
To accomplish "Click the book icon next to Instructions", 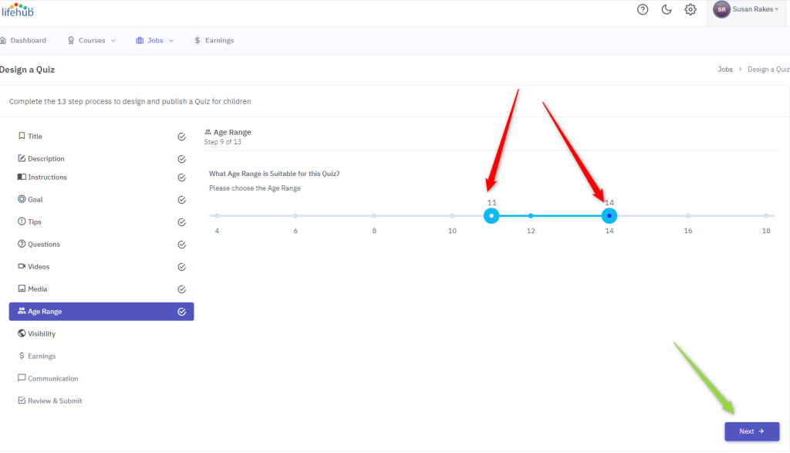I will pyautogui.click(x=22, y=177).
